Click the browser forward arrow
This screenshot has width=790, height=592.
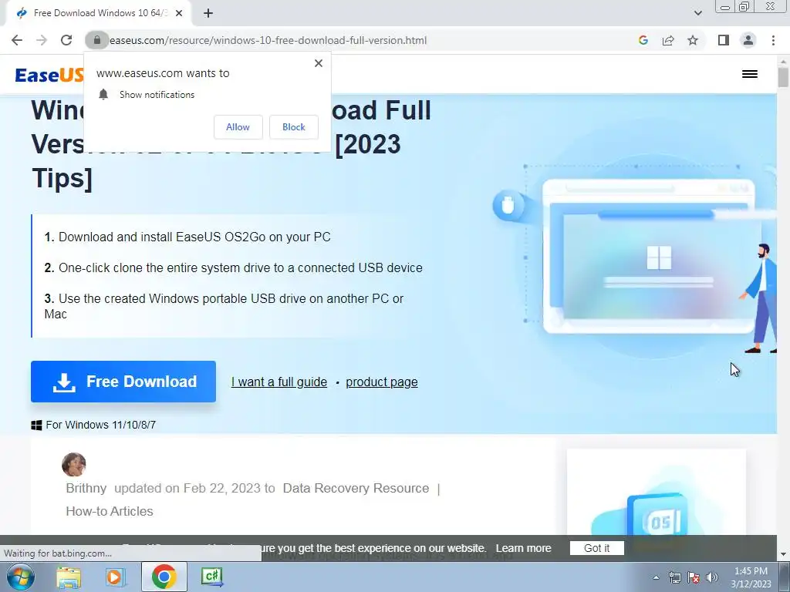42,40
